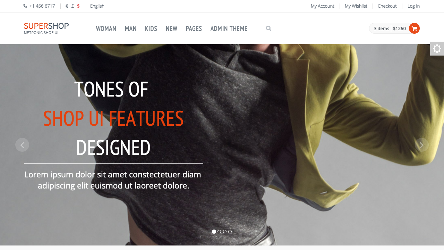444x250 pixels.
Task: Go to the previous slide arrow
Action: [22, 145]
